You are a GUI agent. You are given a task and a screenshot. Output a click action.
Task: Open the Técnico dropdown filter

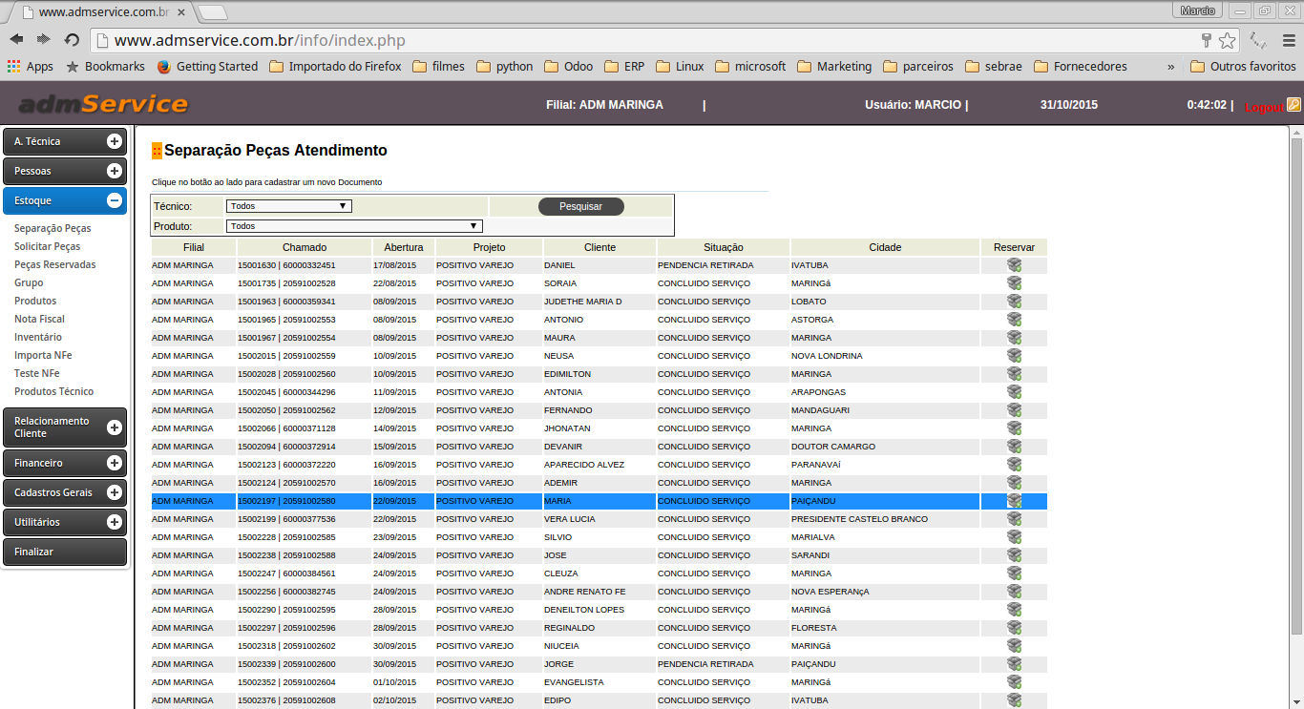288,206
